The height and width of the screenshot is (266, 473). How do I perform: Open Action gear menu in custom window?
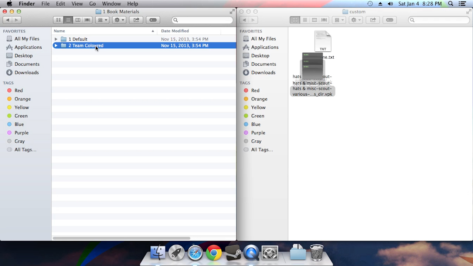coord(355,20)
